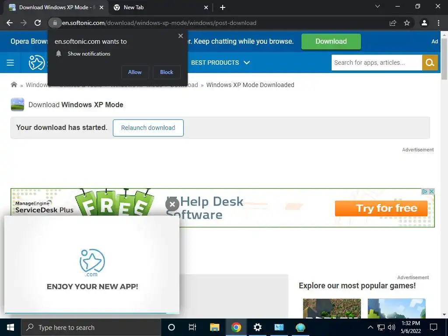Open a new tab with plus button
Screen dimensions: 448x336
click(223, 7)
